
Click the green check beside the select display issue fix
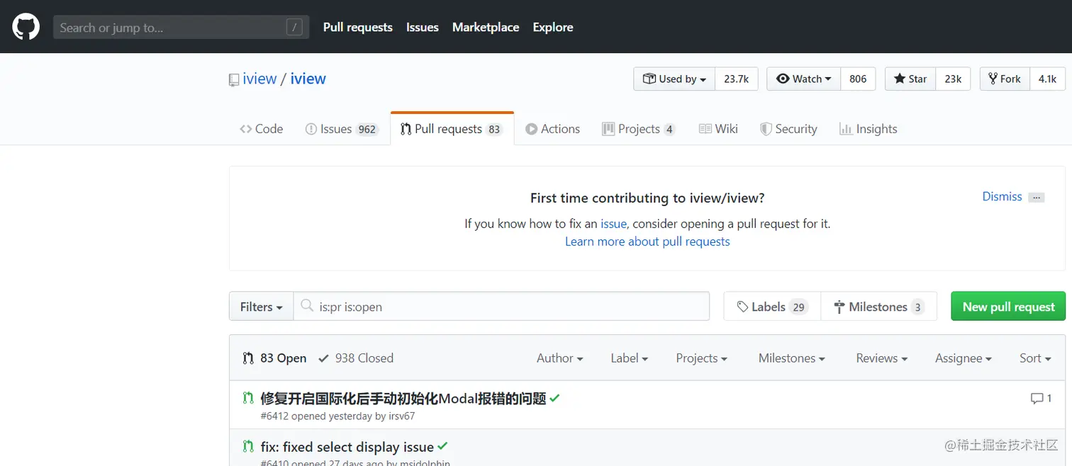tap(442, 446)
